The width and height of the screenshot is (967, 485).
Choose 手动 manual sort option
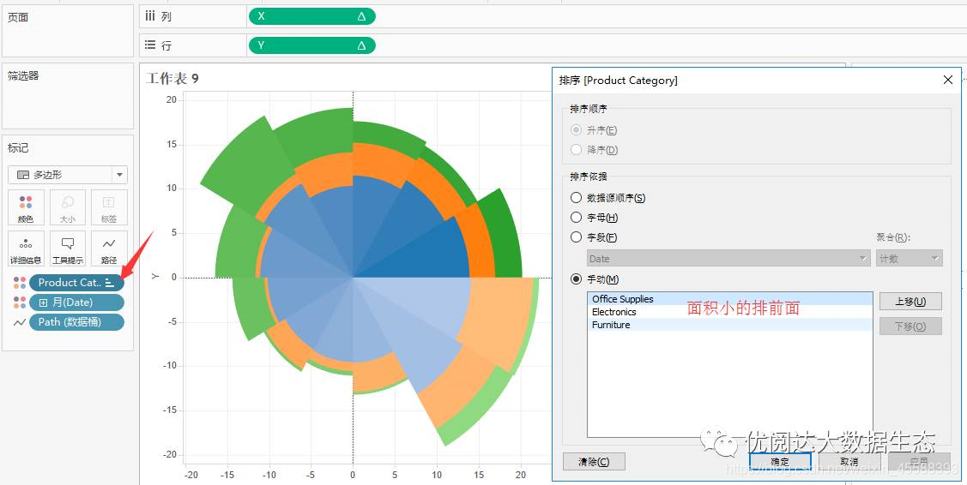pyautogui.click(x=576, y=279)
